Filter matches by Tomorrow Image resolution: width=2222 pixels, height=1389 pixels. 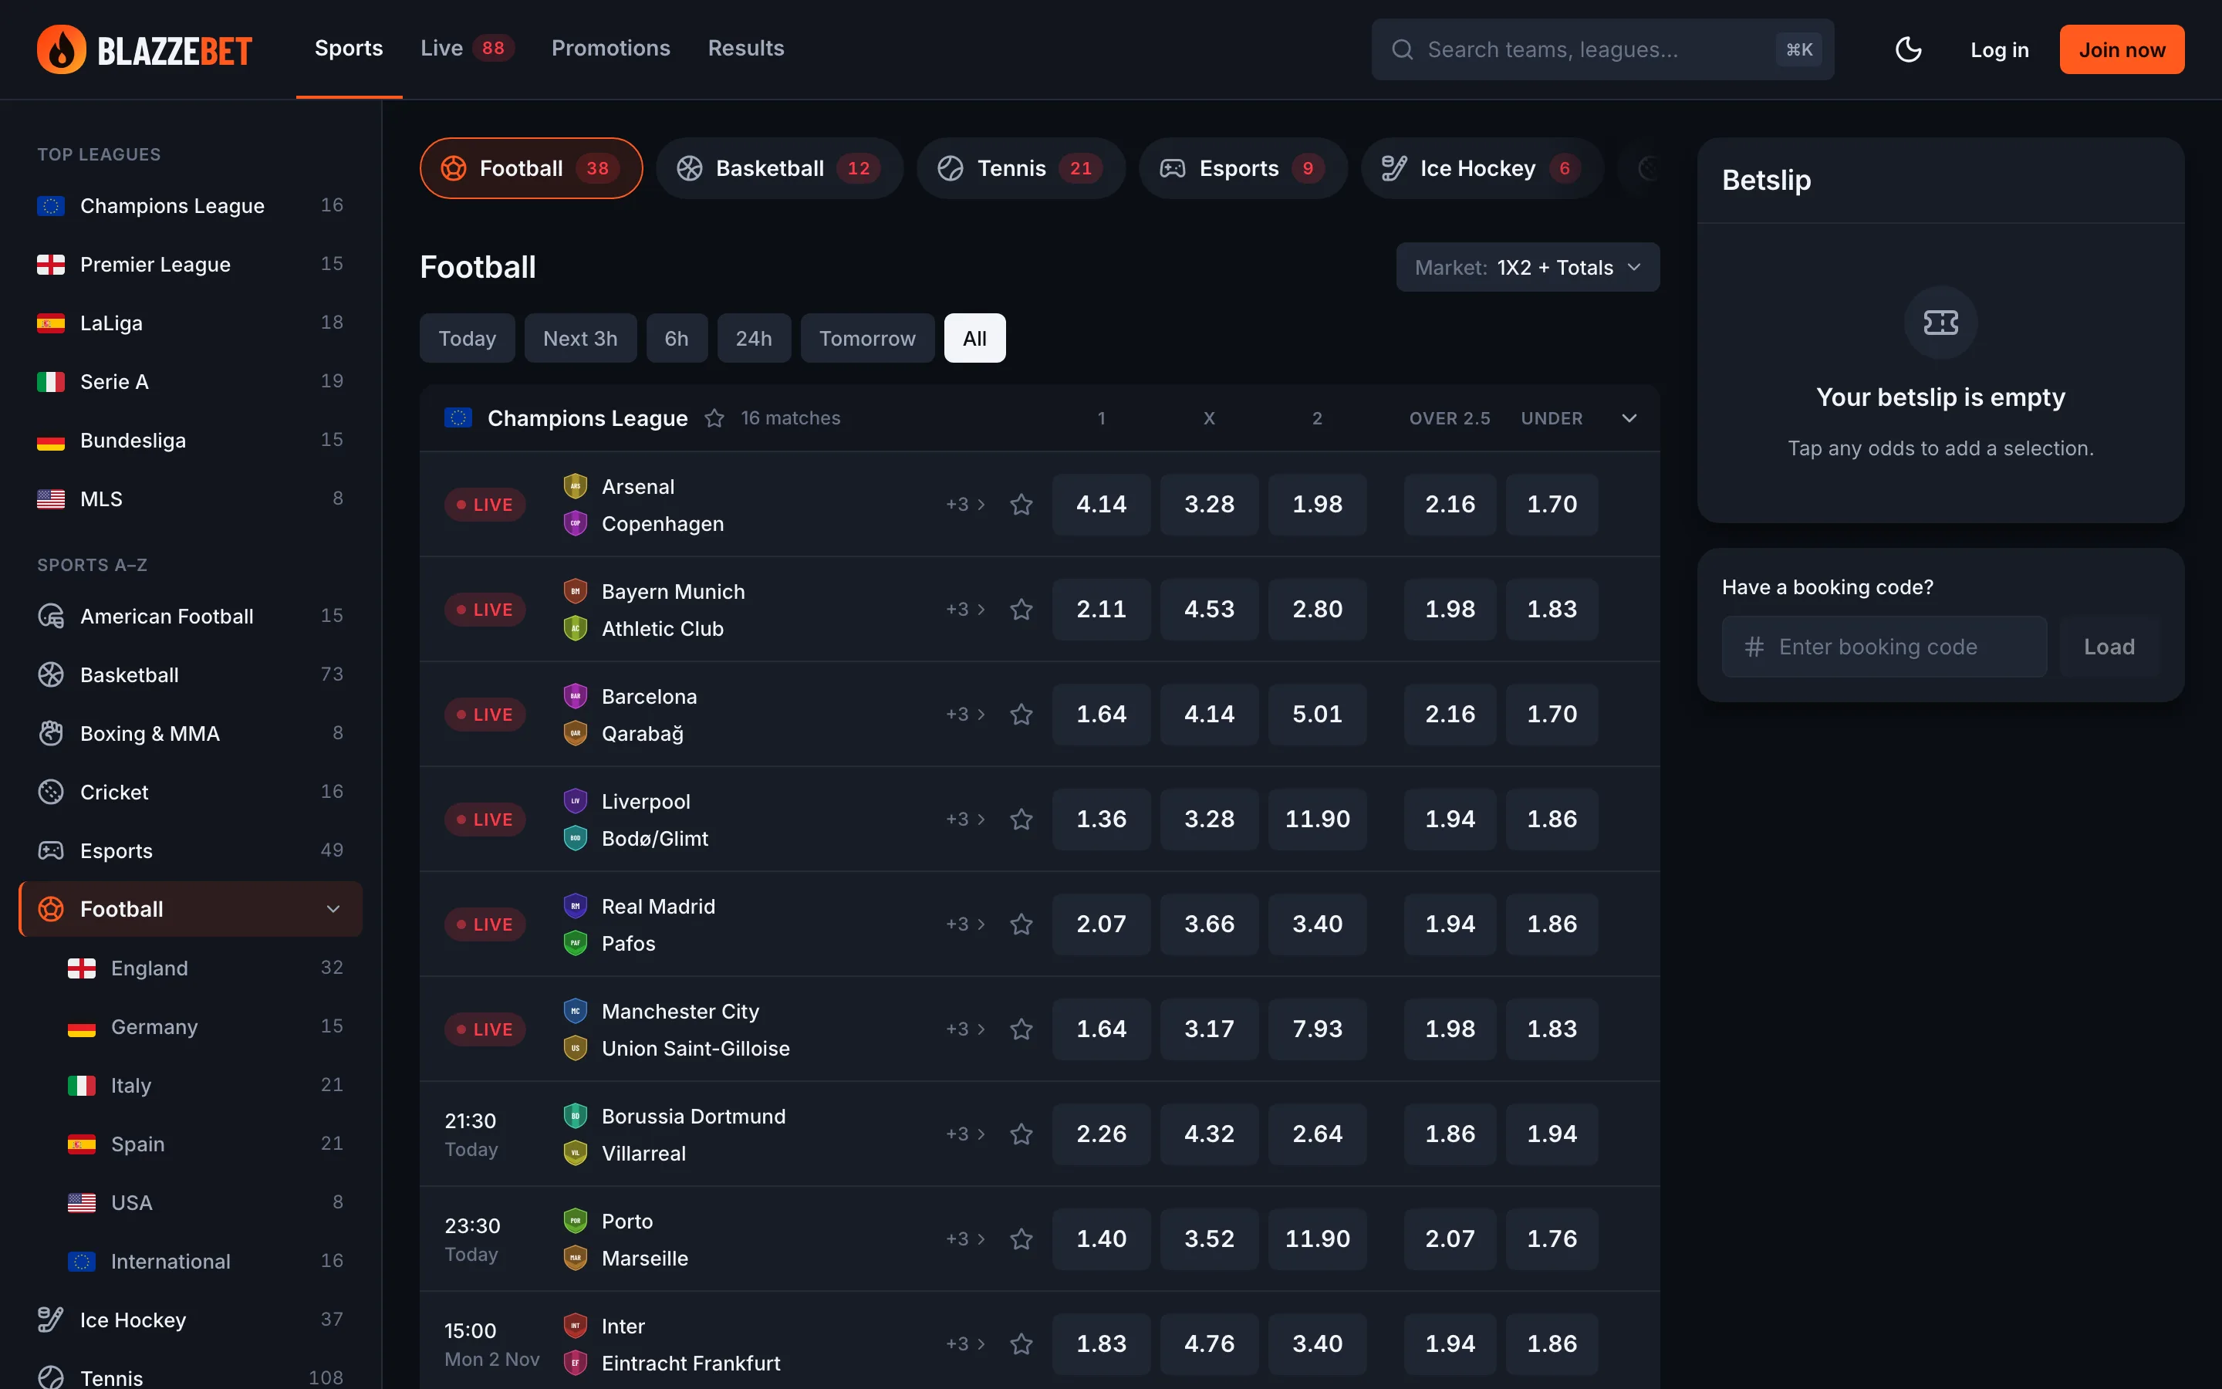point(866,338)
